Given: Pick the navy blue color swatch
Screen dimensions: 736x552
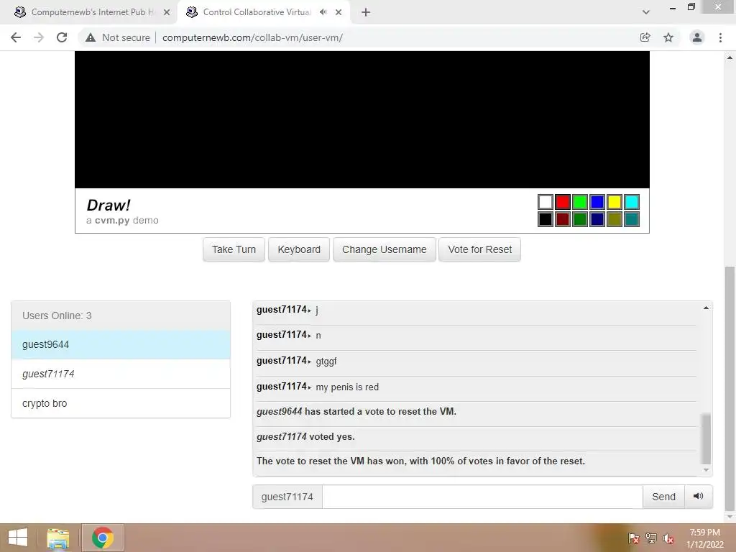Looking at the screenshot, I should (x=597, y=219).
